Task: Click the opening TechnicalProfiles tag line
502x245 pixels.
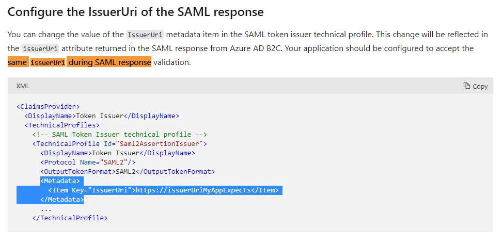Action: click(x=62, y=125)
